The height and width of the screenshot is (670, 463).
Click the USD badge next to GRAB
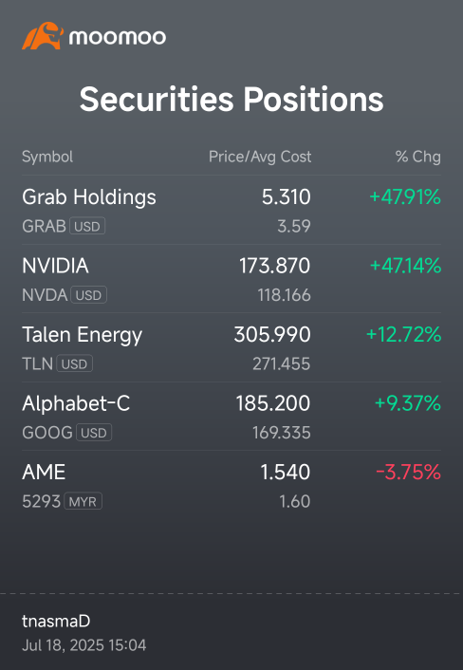[x=87, y=226]
